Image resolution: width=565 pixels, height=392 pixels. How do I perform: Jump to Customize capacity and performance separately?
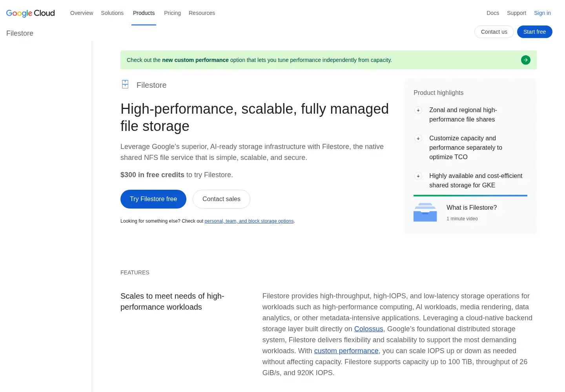click(x=466, y=148)
